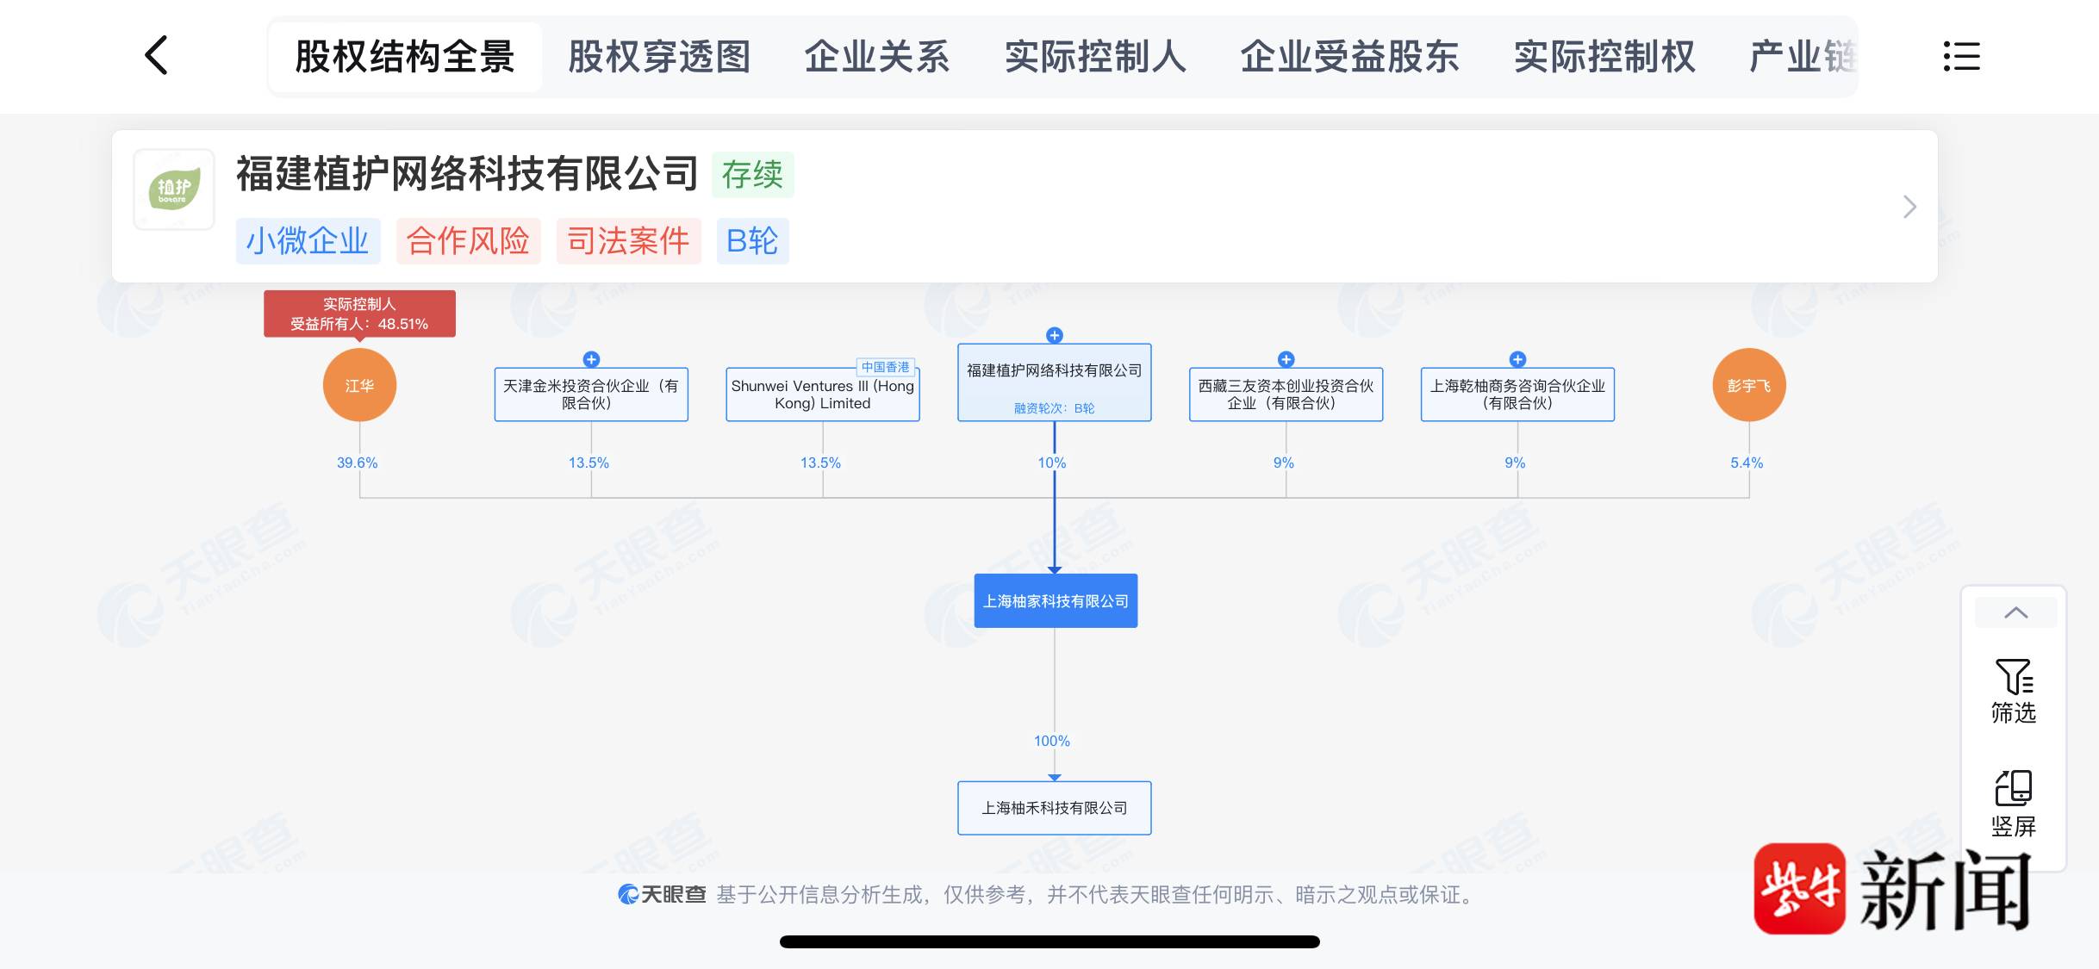
Task: Open the 天津金米投资合伙企业 node
Action: pos(591,394)
